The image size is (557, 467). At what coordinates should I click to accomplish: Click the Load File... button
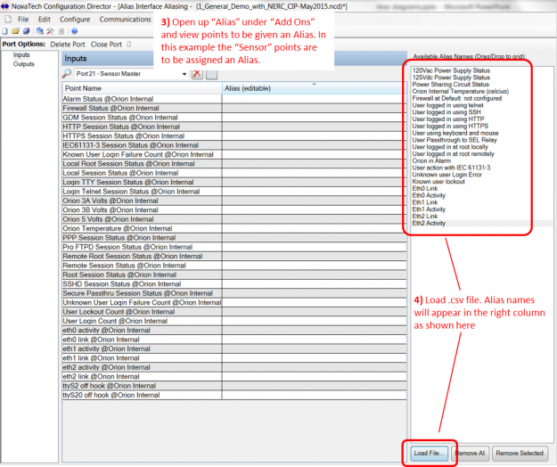429,453
